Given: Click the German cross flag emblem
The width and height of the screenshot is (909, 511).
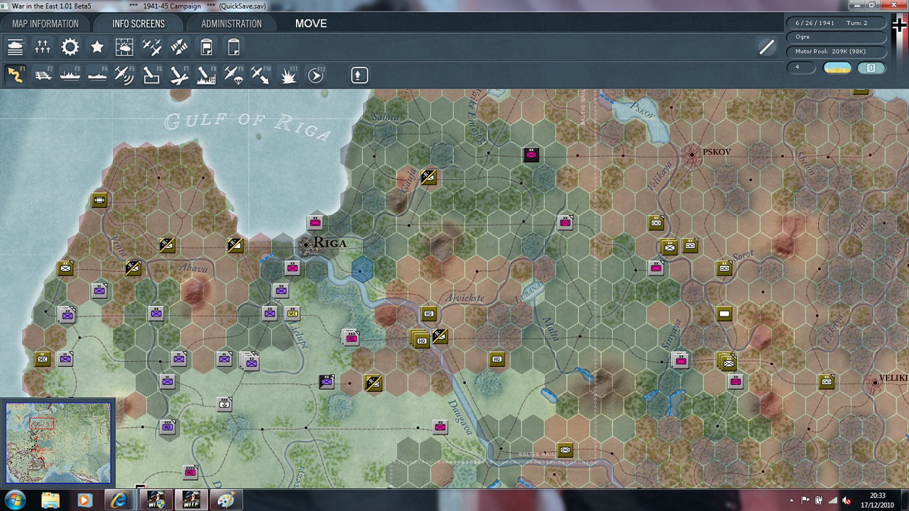Looking at the screenshot, I should 899,25.
